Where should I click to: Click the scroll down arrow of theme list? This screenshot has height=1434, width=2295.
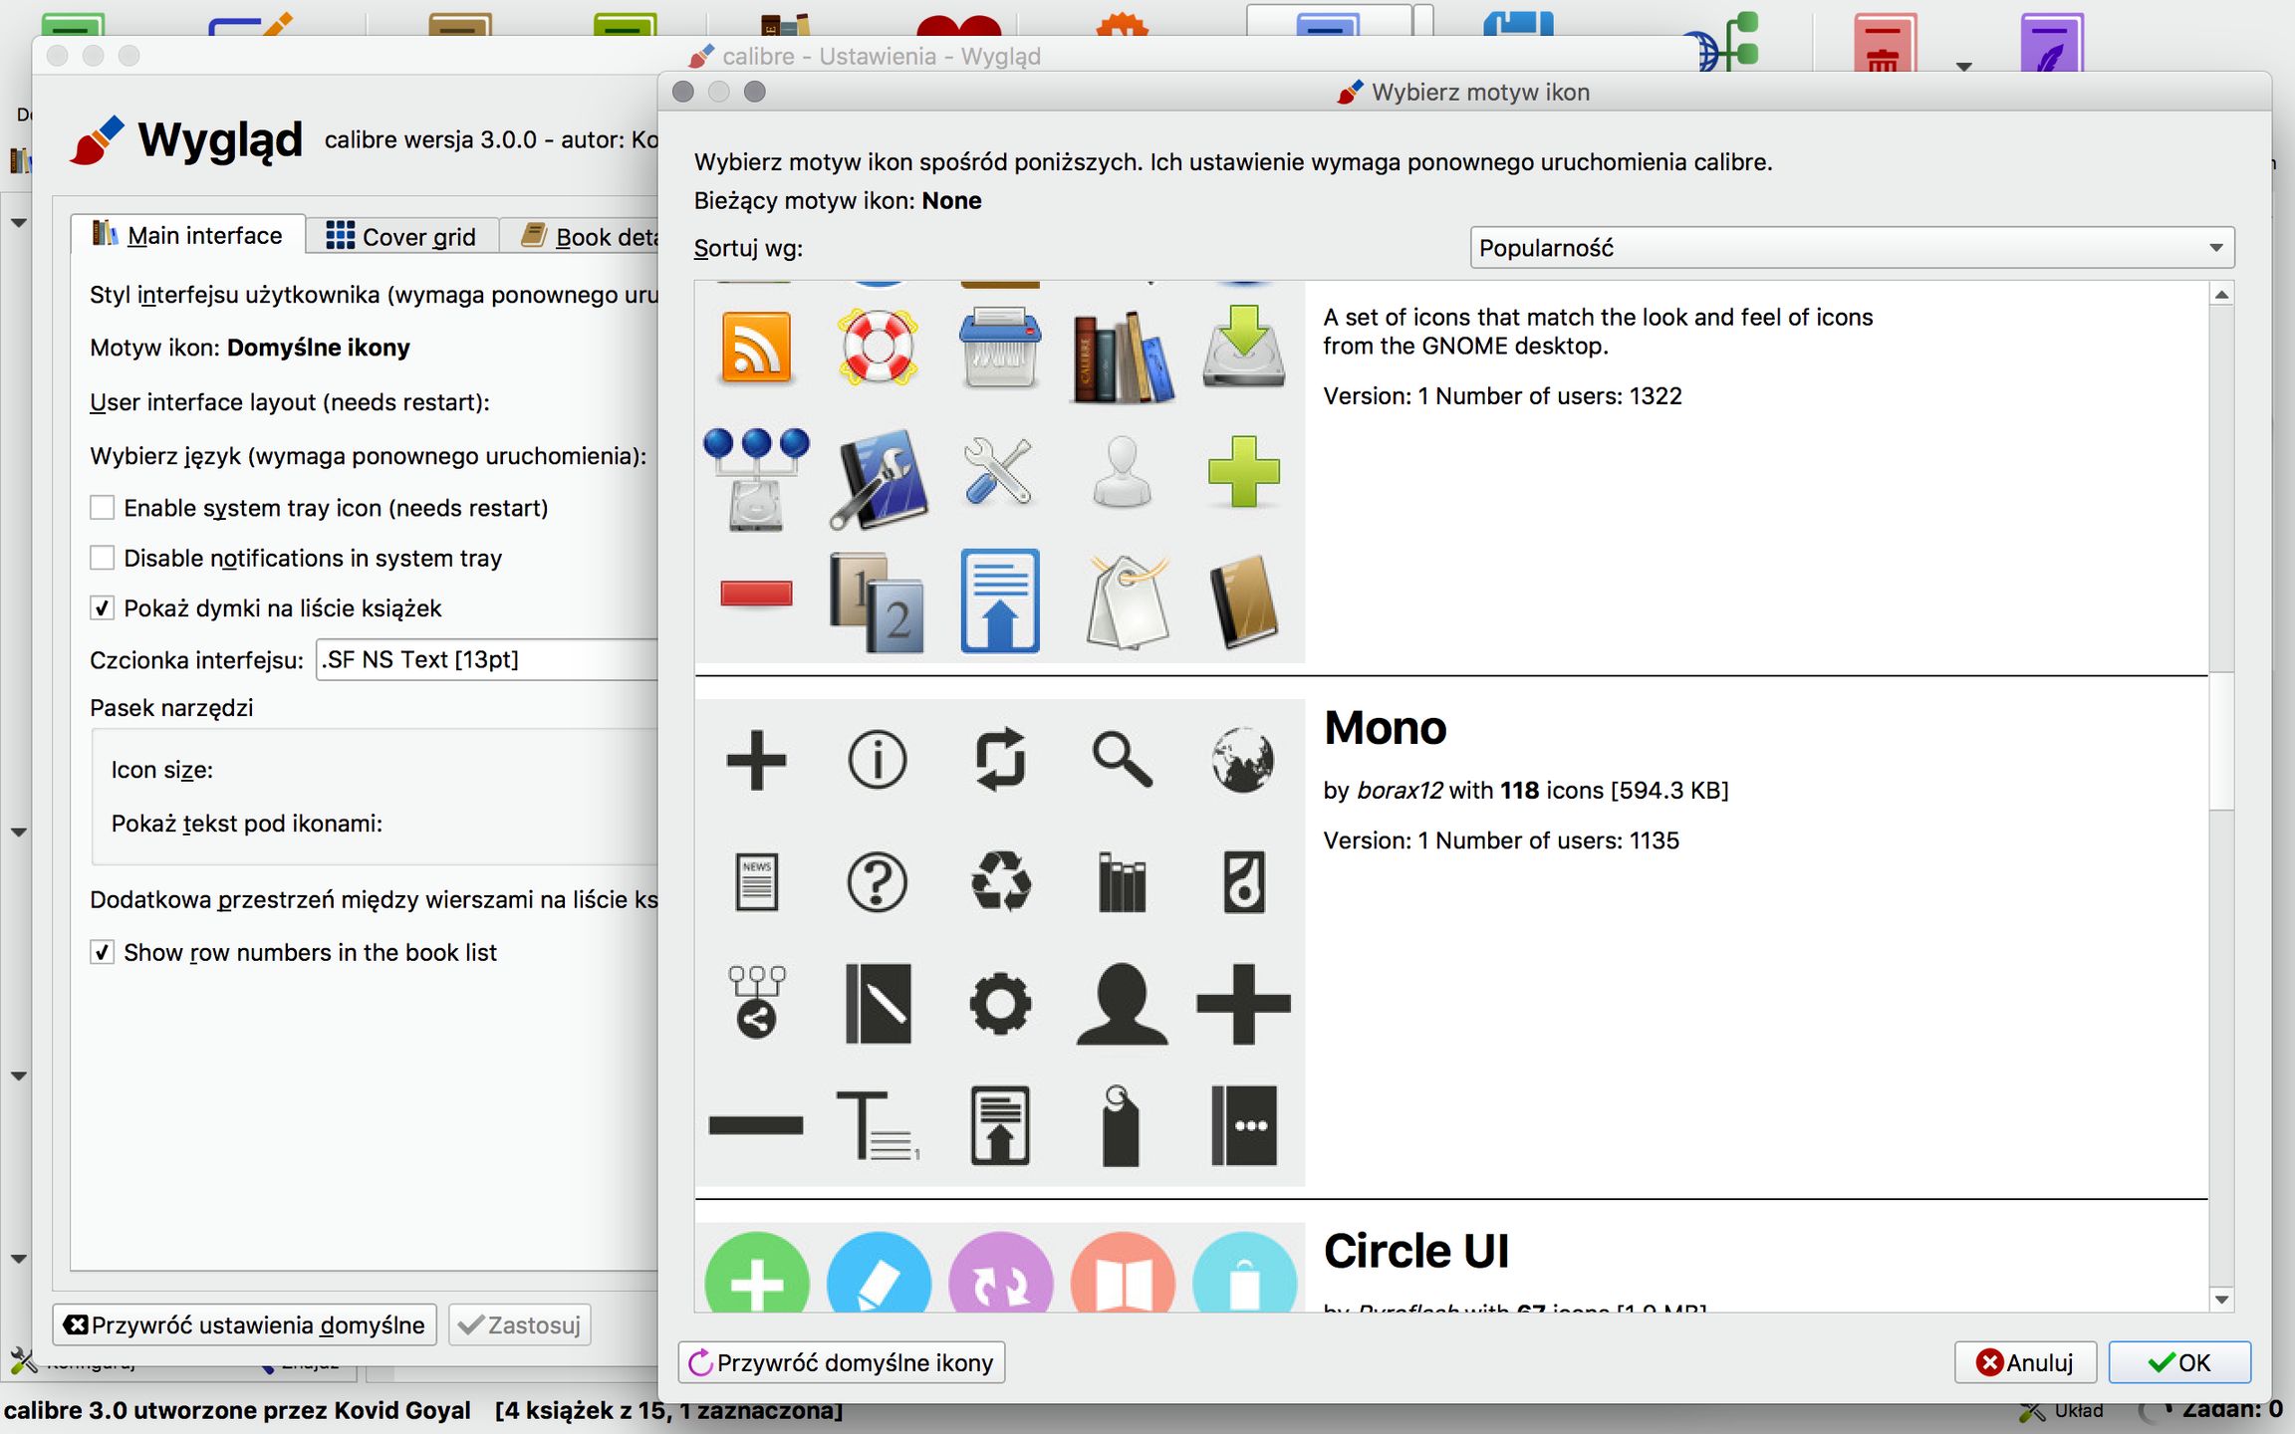click(x=2221, y=1300)
